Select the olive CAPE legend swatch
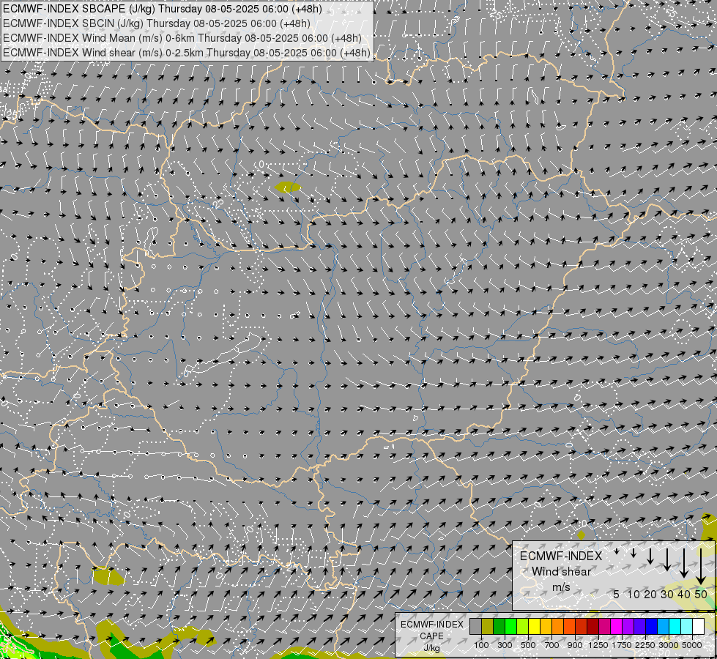This screenshot has height=659, width=717. pos(487,627)
